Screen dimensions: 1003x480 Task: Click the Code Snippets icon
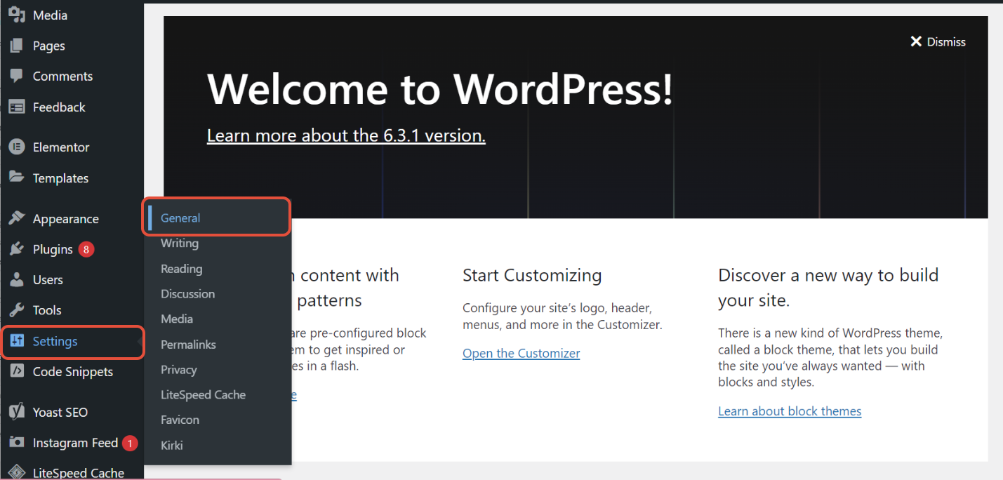(17, 371)
